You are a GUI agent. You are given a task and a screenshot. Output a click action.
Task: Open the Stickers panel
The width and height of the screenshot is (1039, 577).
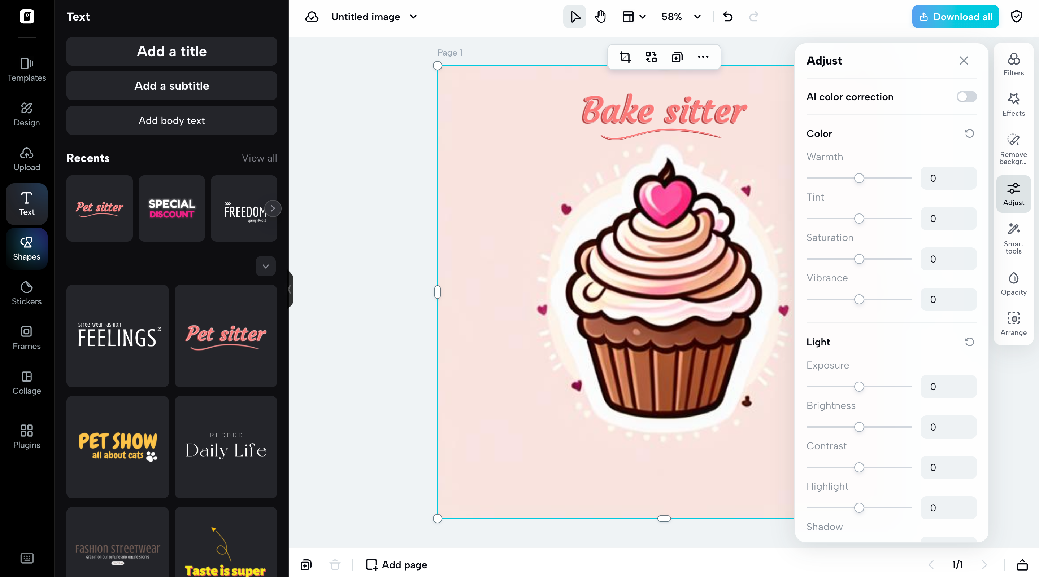(x=27, y=293)
